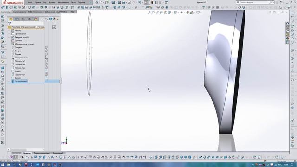Expand the По сечениям1 feature
Image resolution: width=297 pixels, height=167 pixels.
(9, 82)
